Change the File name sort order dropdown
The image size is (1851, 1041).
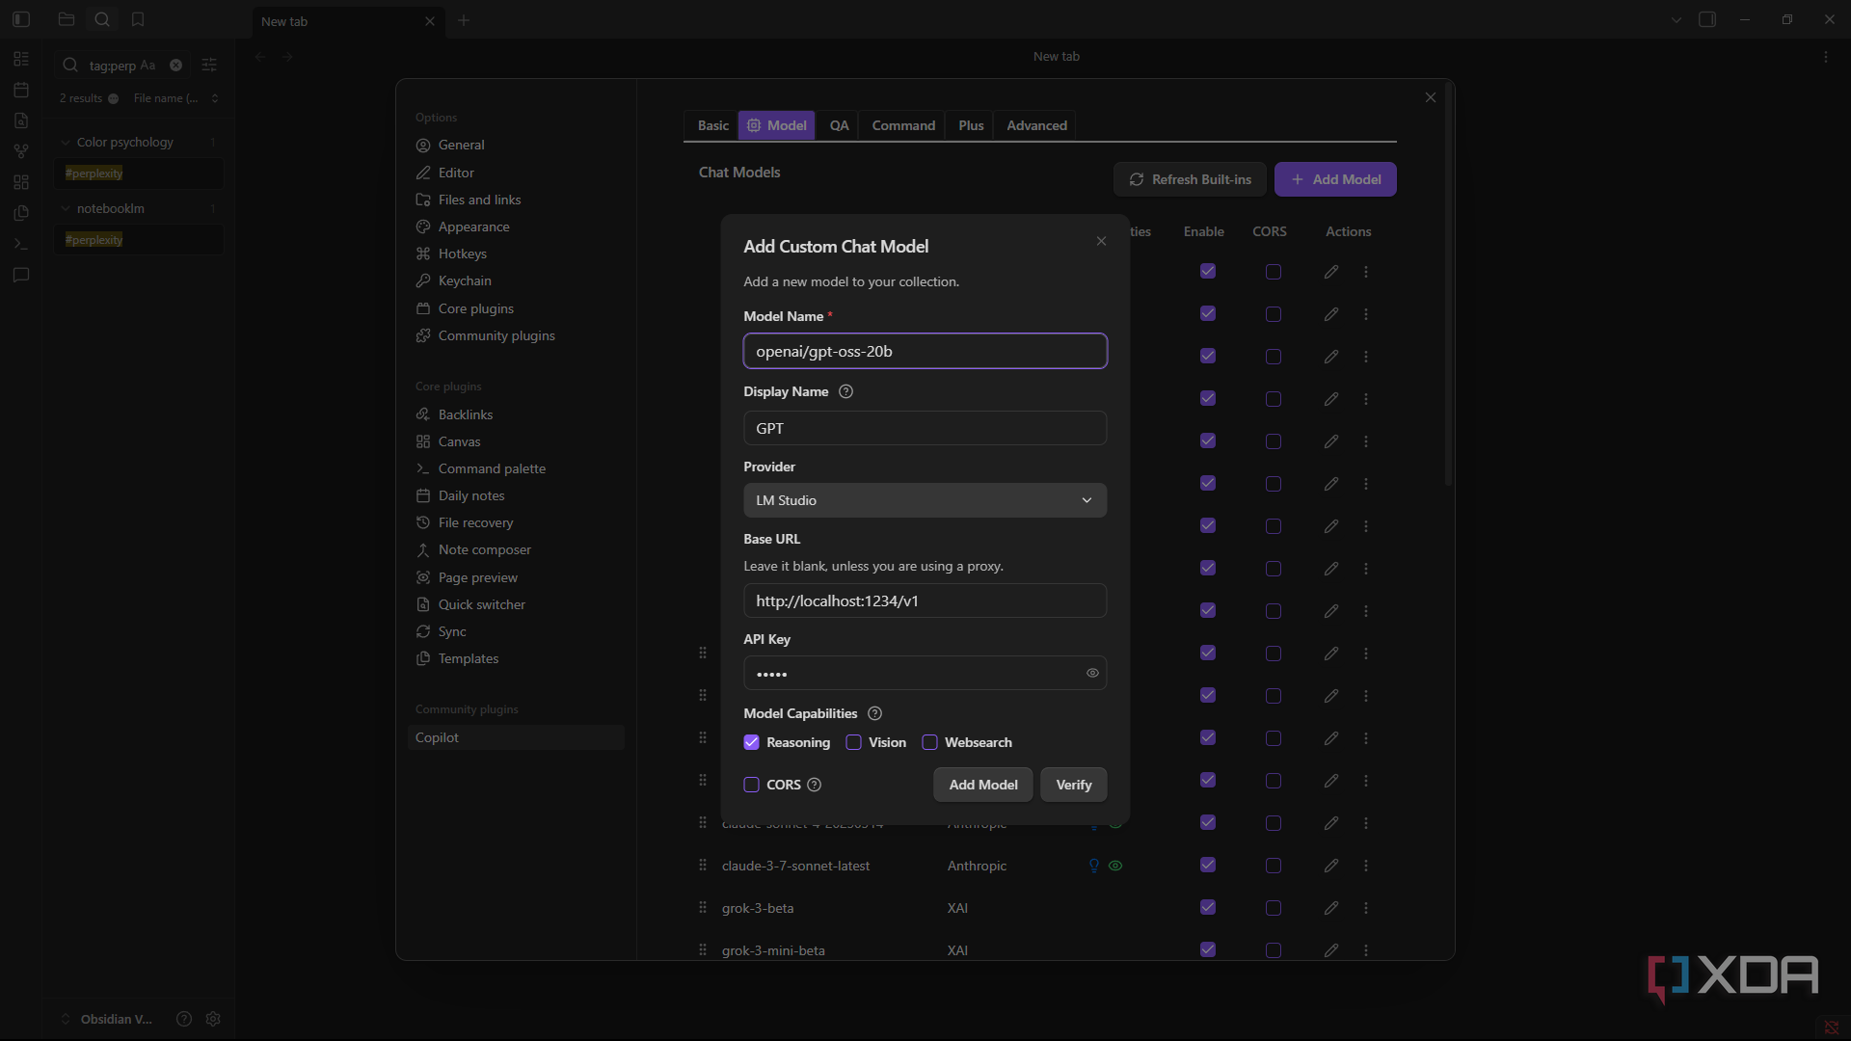pyautogui.click(x=175, y=98)
